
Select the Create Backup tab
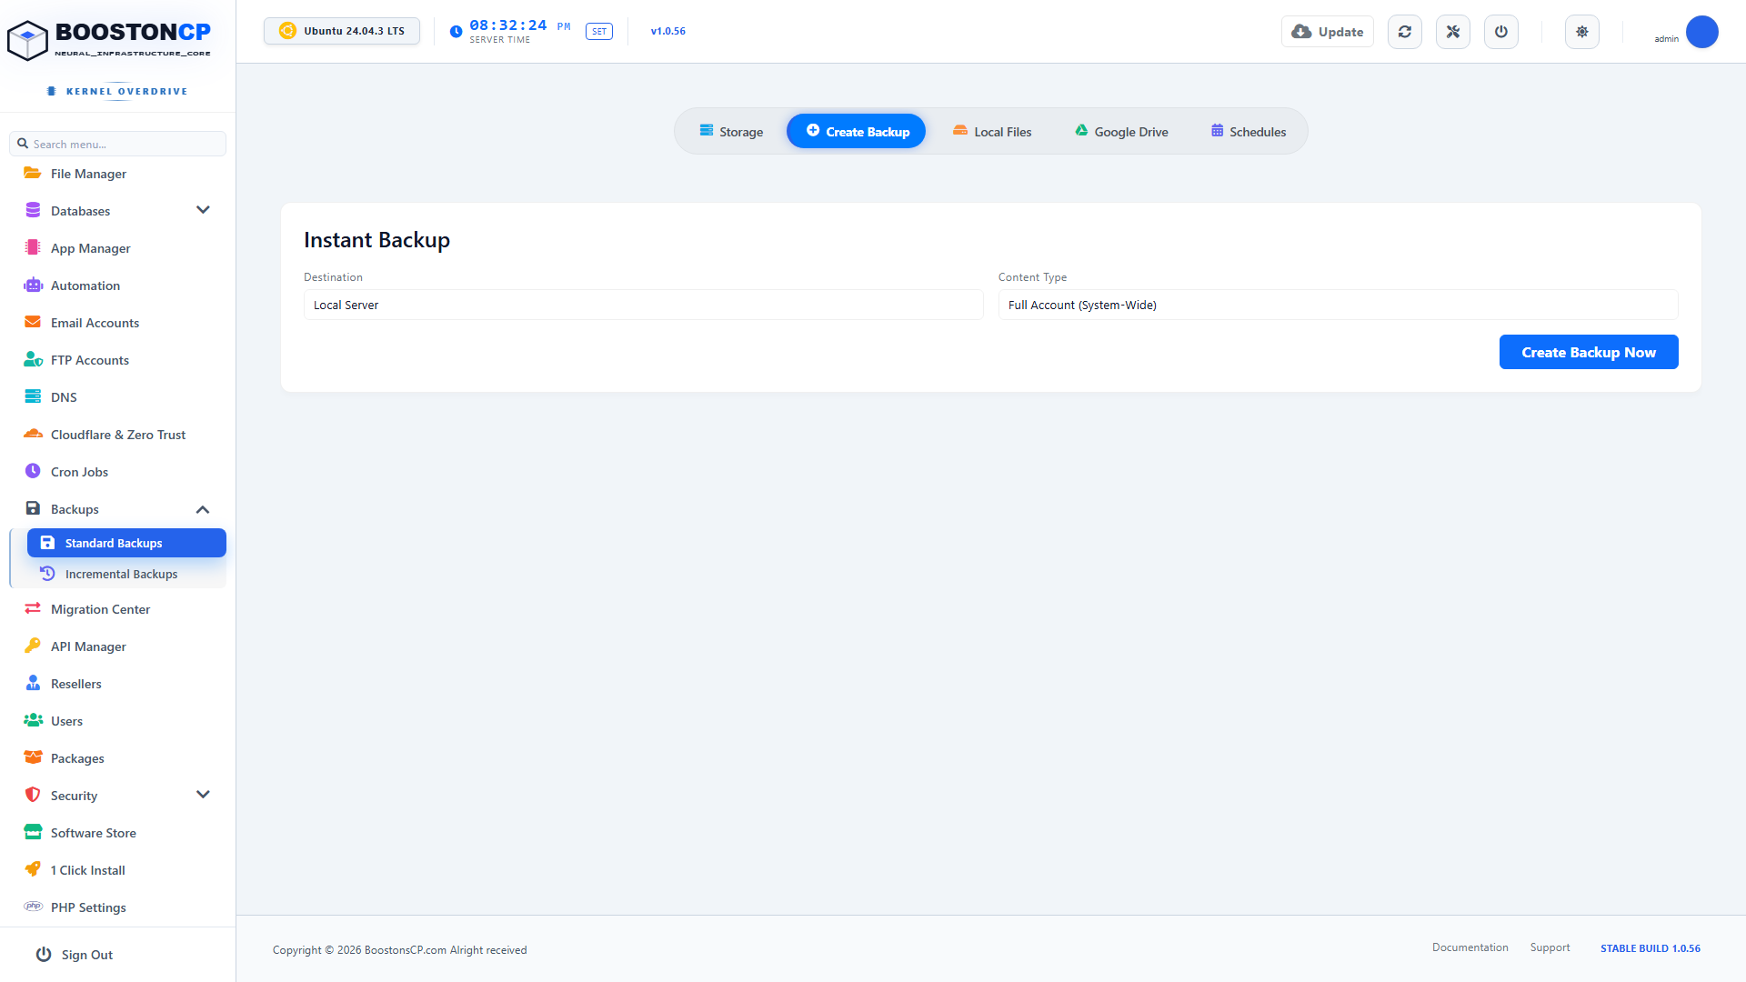[857, 132]
